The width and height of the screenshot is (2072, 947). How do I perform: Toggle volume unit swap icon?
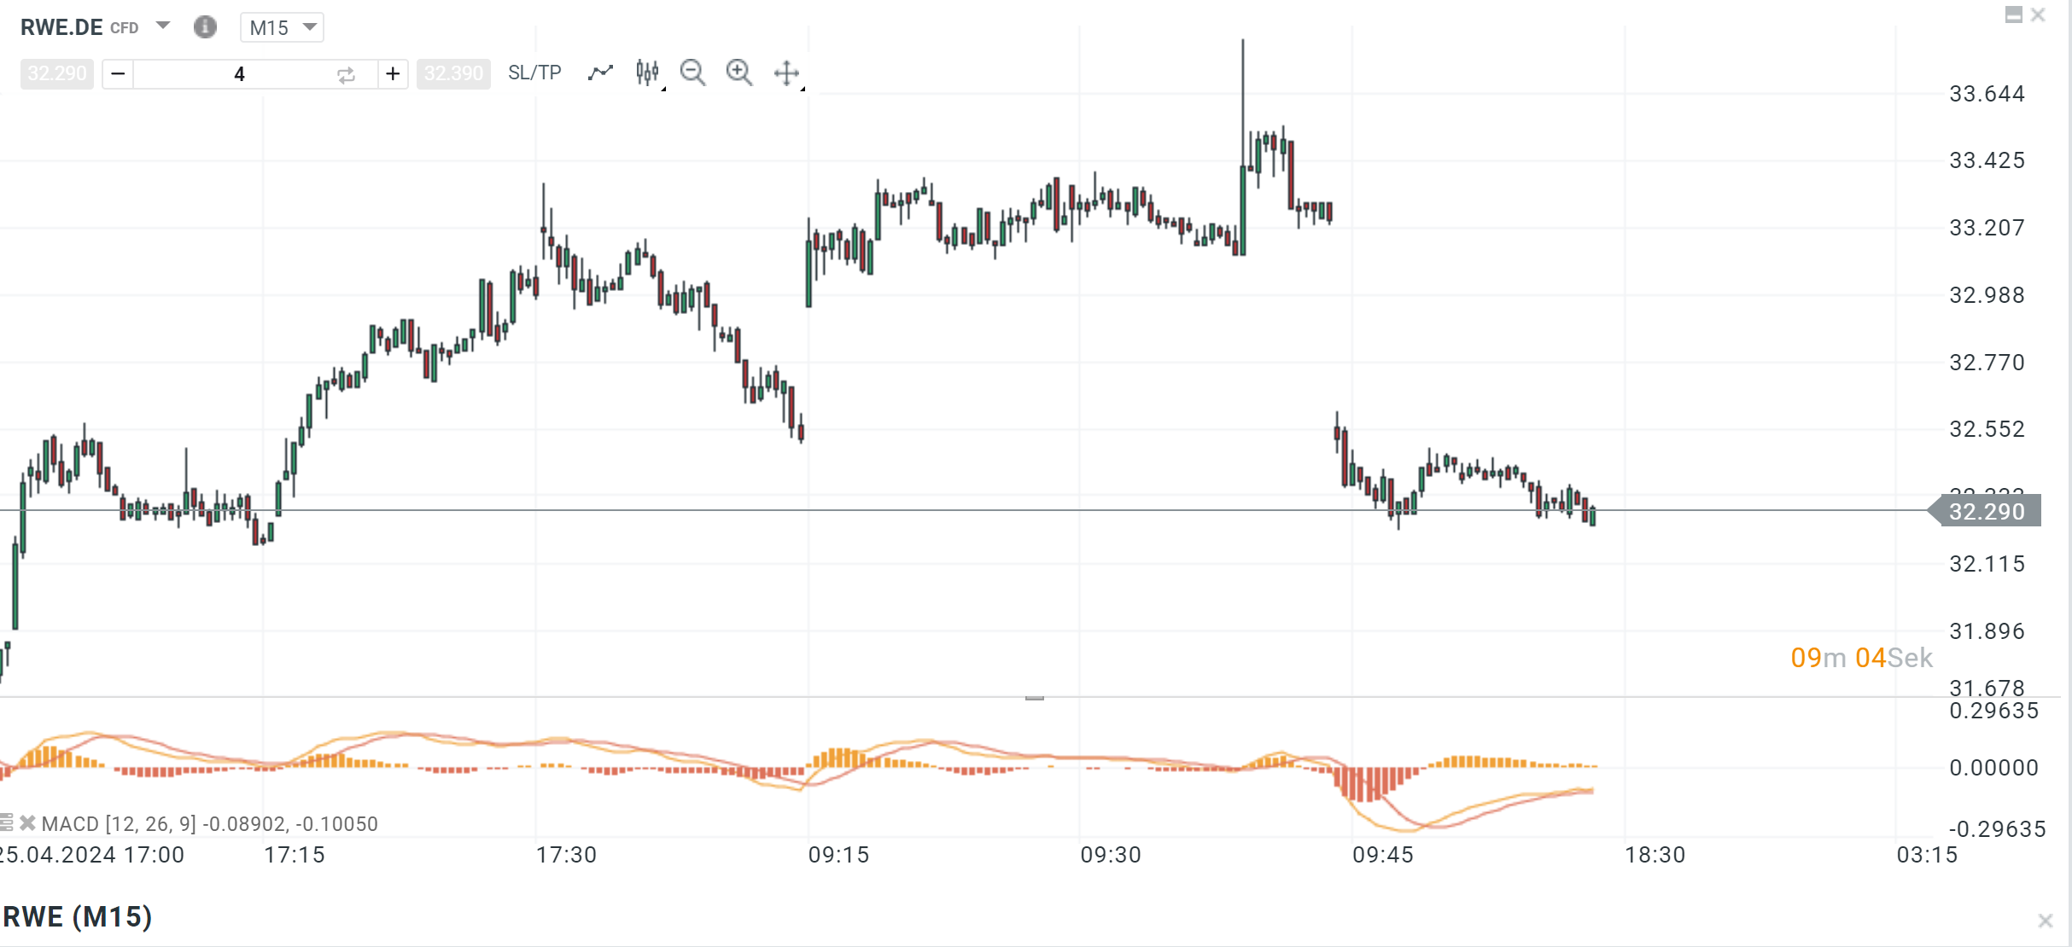pyautogui.click(x=346, y=75)
